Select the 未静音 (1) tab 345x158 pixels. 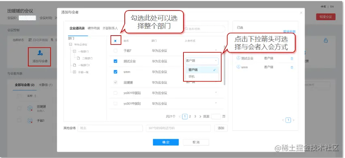[x=45, y=85]
